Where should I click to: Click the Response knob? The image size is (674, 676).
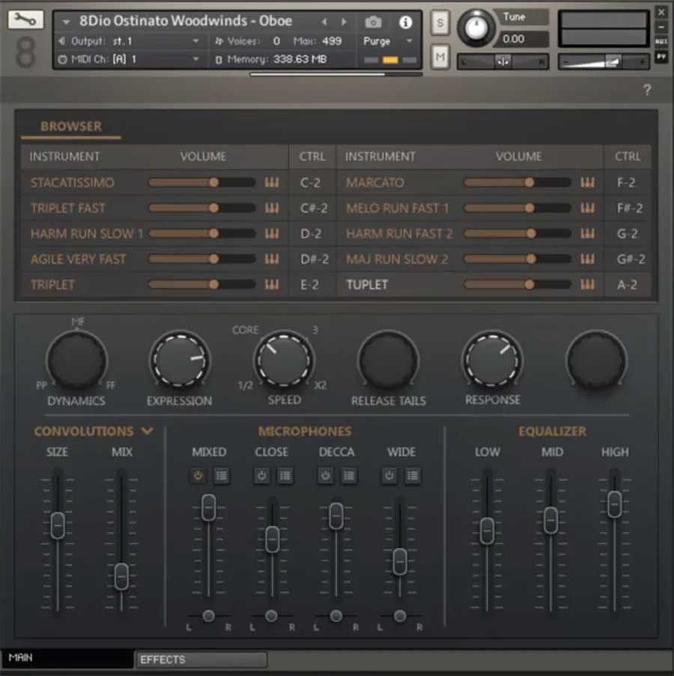(x=492, y=360)
